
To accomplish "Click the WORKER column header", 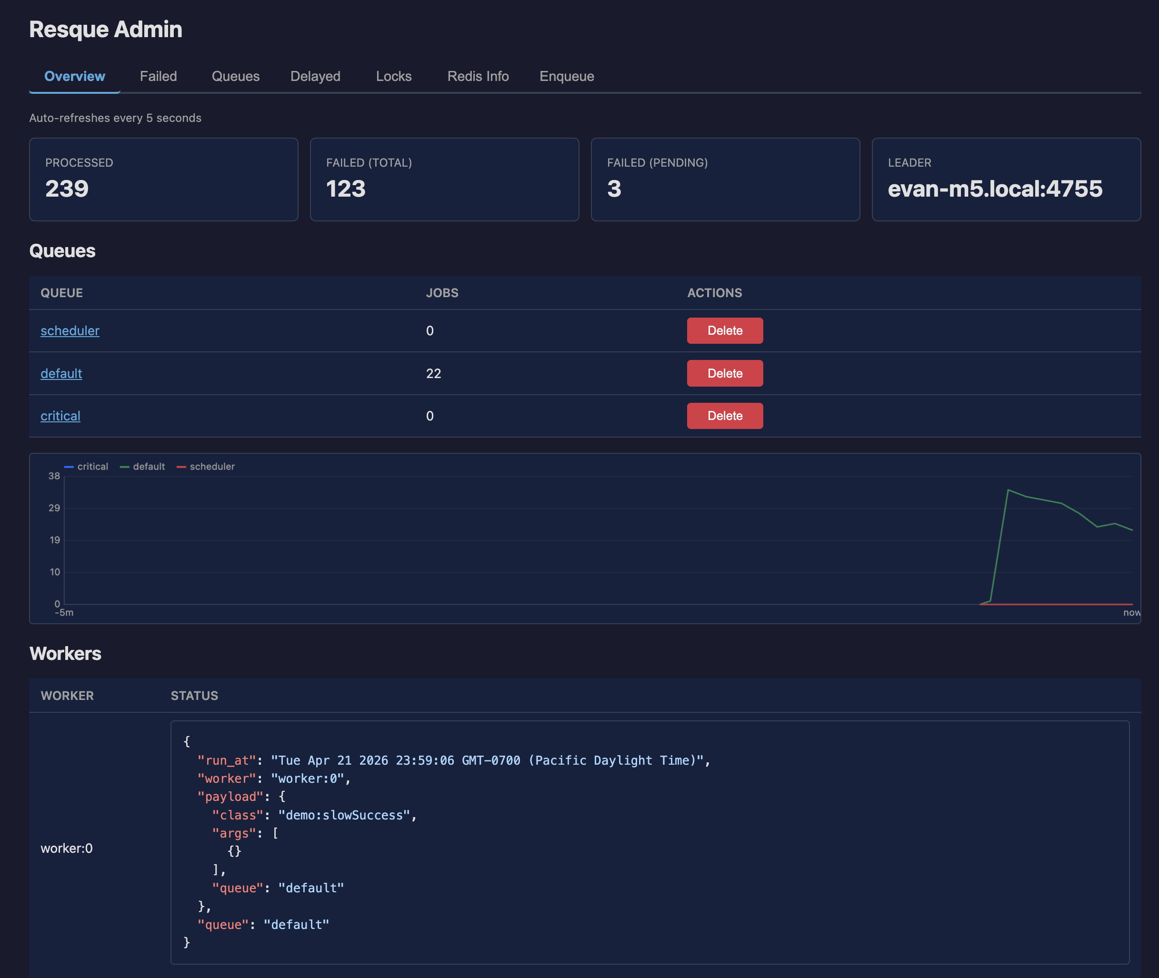I will pyautogui.click(x=67, y=696).
